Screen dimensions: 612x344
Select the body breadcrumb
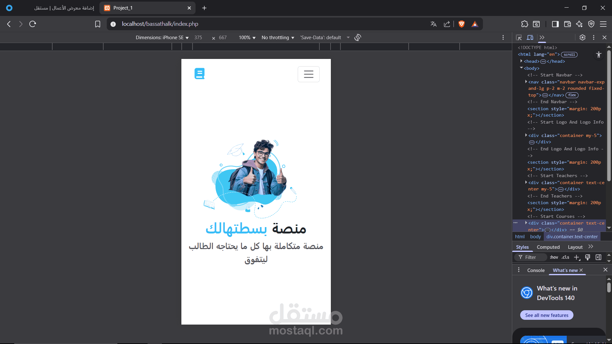535,237
